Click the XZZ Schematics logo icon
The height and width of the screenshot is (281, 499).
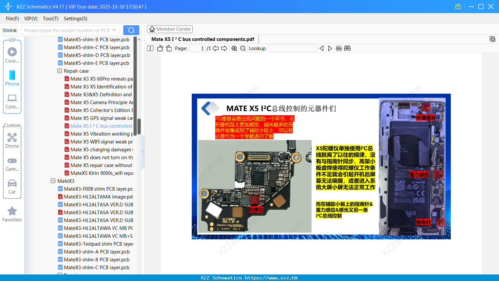[8, 7]
